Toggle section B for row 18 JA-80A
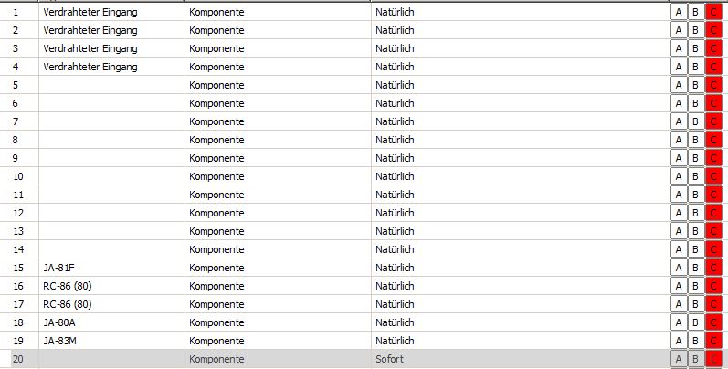Screen dimensions: 728x369 point(695,322)
